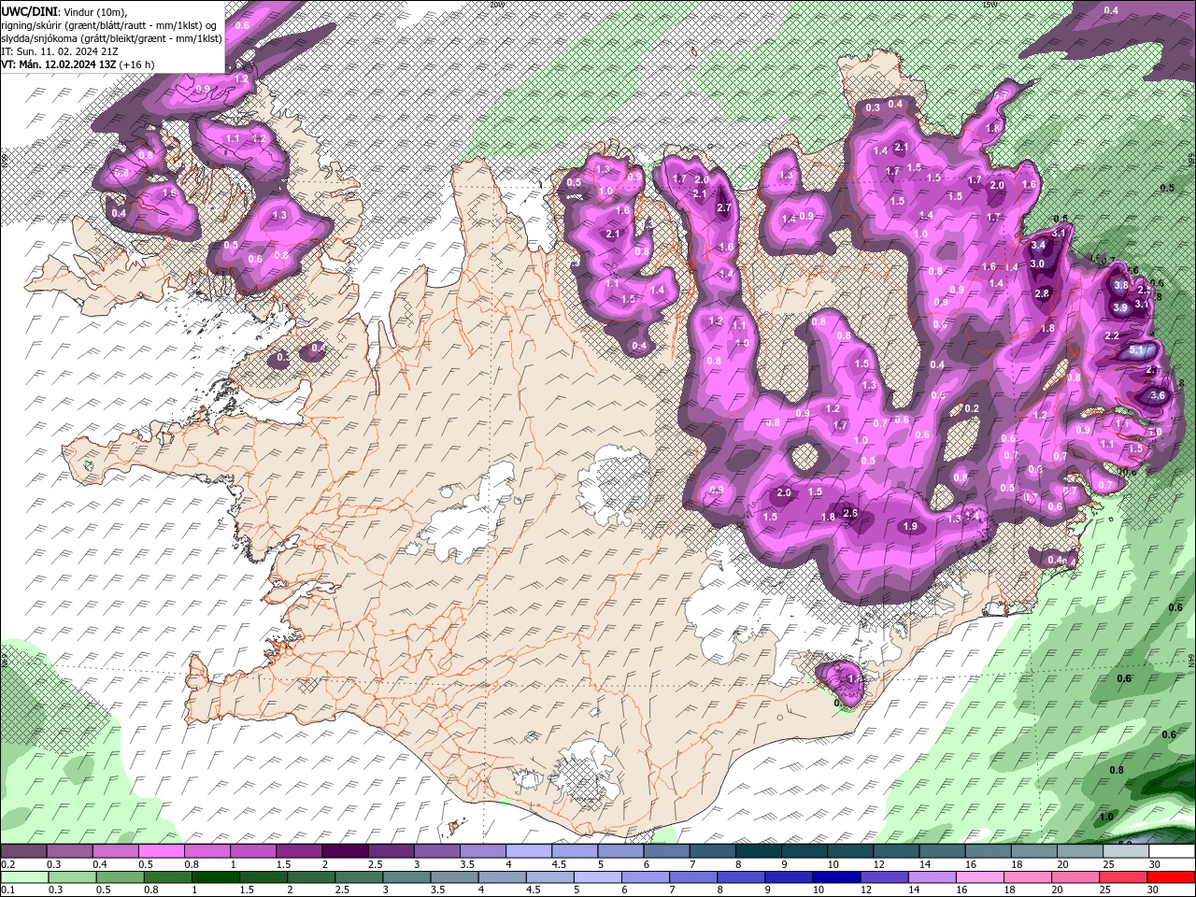Click the palest green 0.1 swatch, lower legend

coord(24,876)
